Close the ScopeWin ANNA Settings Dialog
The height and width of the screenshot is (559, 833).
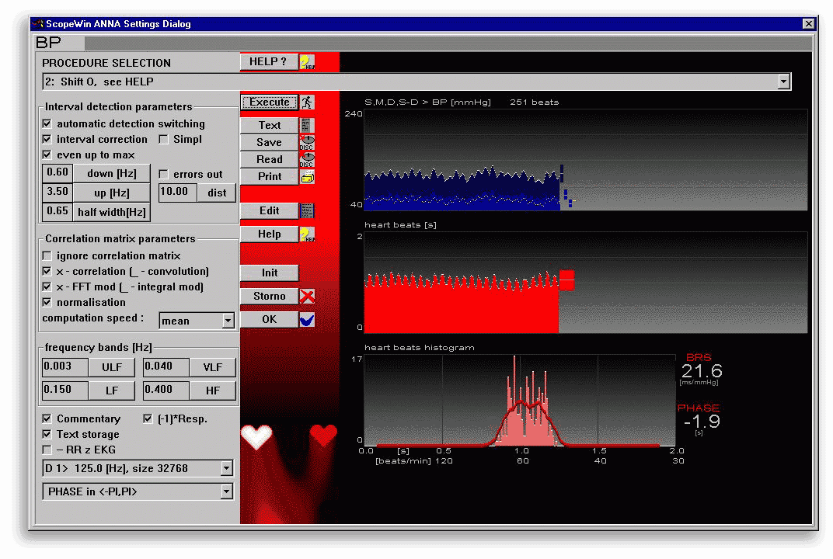pos(808,23)
